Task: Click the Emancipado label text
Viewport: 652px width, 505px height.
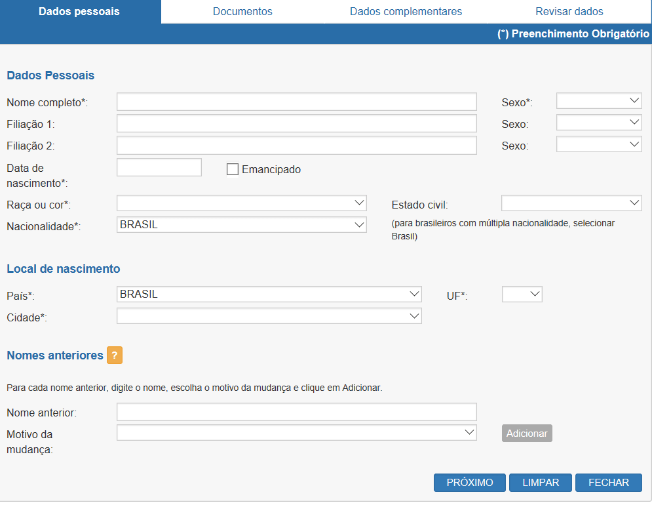Action: [271, 169]
